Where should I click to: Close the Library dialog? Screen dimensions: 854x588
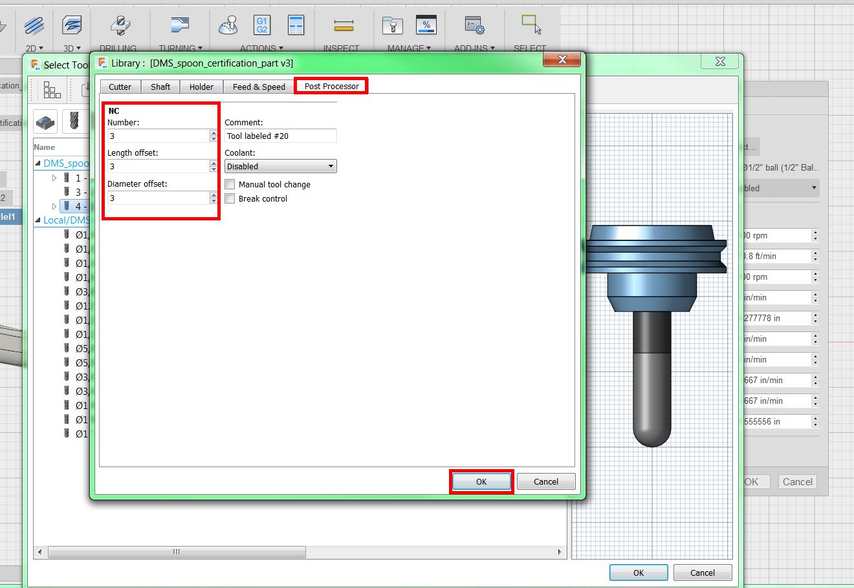[x=562, y=59]
